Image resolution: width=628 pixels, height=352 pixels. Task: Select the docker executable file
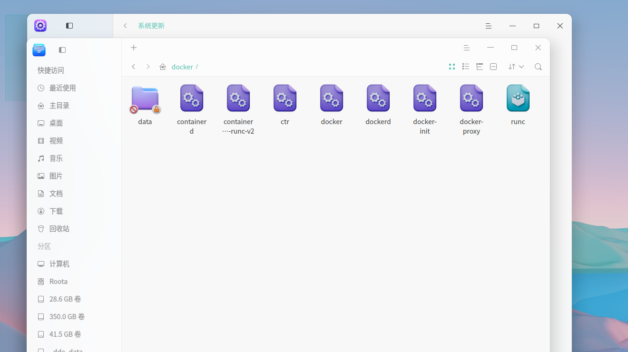tap(332, 98)
